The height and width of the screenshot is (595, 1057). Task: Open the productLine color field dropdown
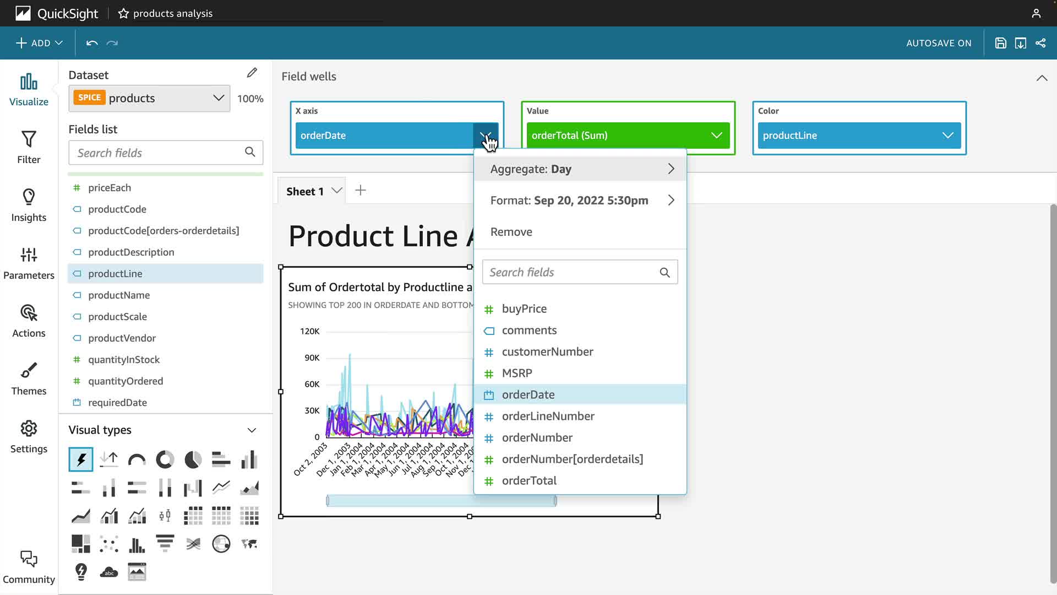pyautogui.click(x=947, y=136)
